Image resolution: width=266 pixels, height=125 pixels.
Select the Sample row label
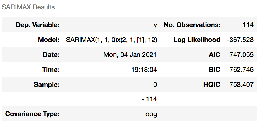click(47, 84)
